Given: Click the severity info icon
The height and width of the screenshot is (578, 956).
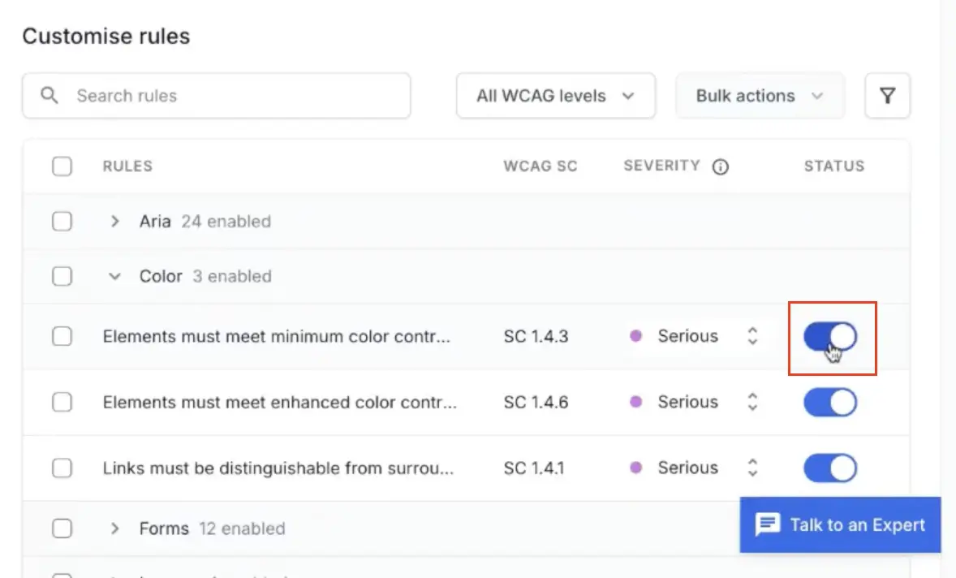Looking at the screenshot, I should click(720, 166).
